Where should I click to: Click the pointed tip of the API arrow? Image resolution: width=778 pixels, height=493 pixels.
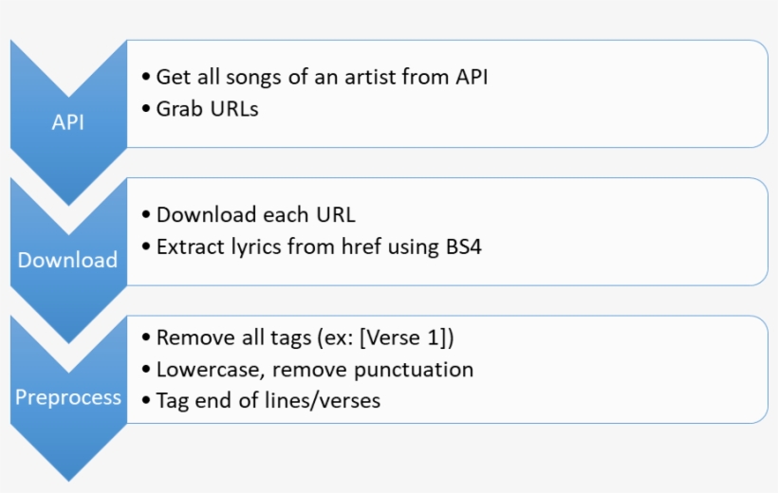coord(67,199)
